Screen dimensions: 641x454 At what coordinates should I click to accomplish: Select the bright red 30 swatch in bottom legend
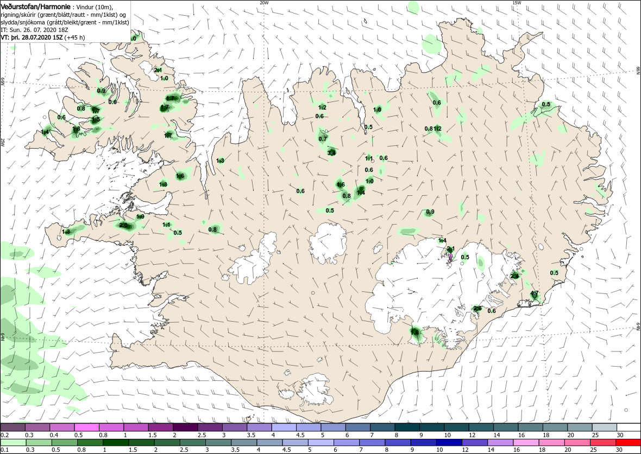pos(629,443)
